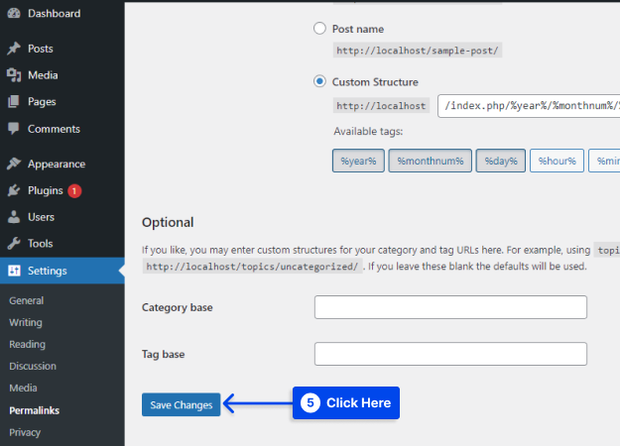Click the Tag base input field

(450, 354)
